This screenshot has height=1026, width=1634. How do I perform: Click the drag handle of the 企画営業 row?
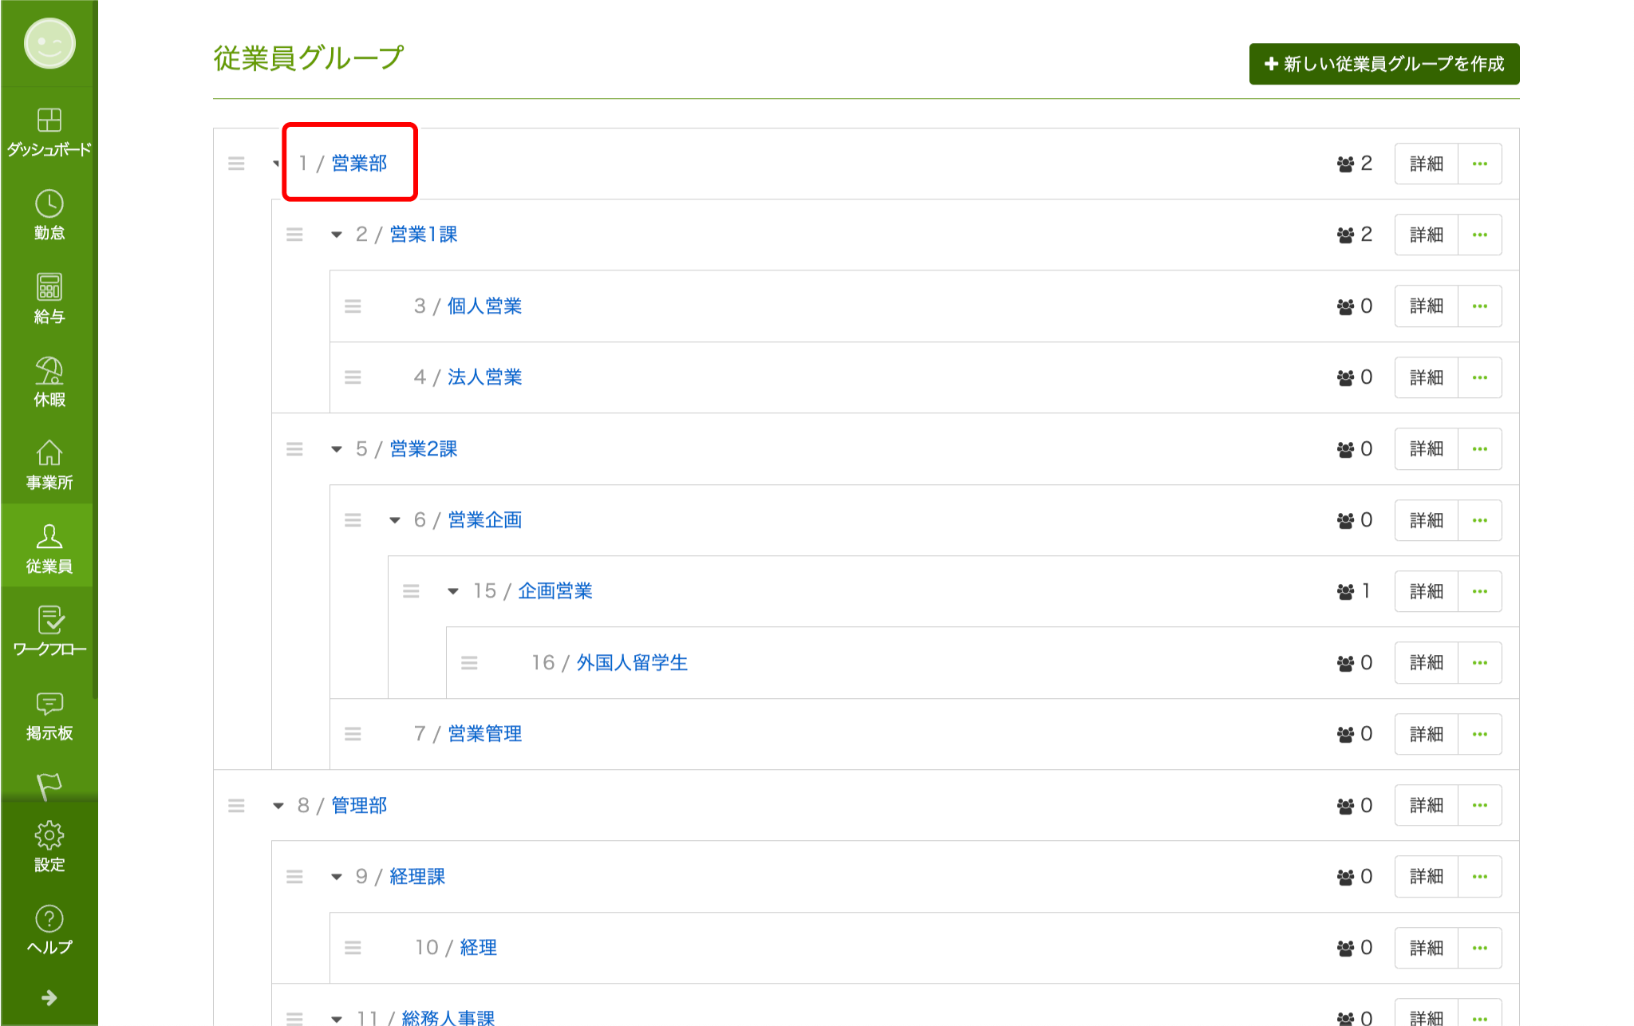pos(411,591)
